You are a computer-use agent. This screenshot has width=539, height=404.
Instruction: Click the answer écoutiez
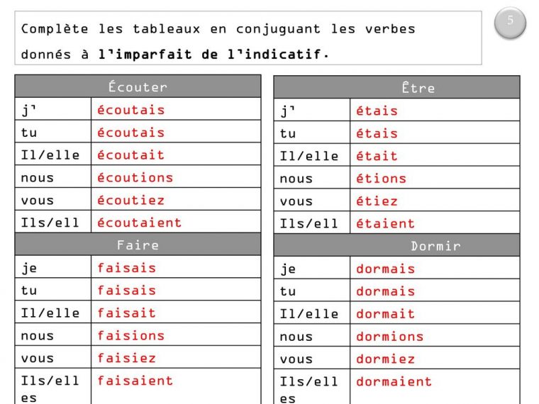(x=130, y=201)
